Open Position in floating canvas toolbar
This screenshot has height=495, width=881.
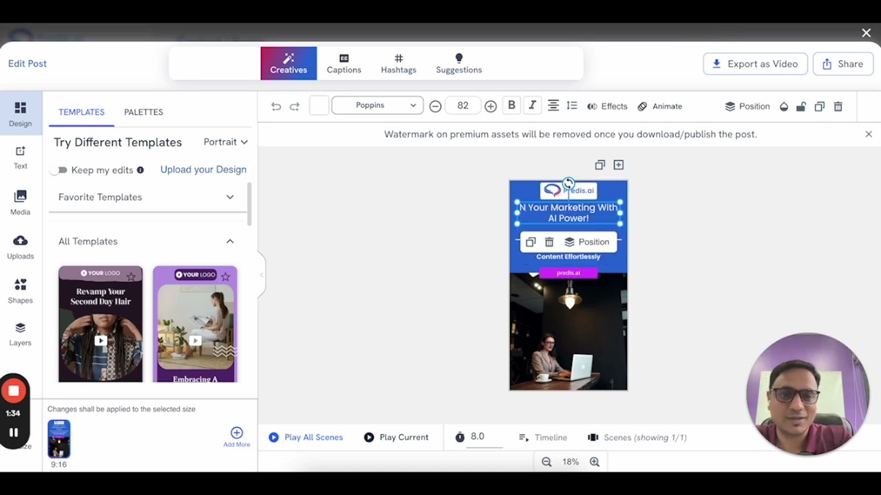[587, 242]
